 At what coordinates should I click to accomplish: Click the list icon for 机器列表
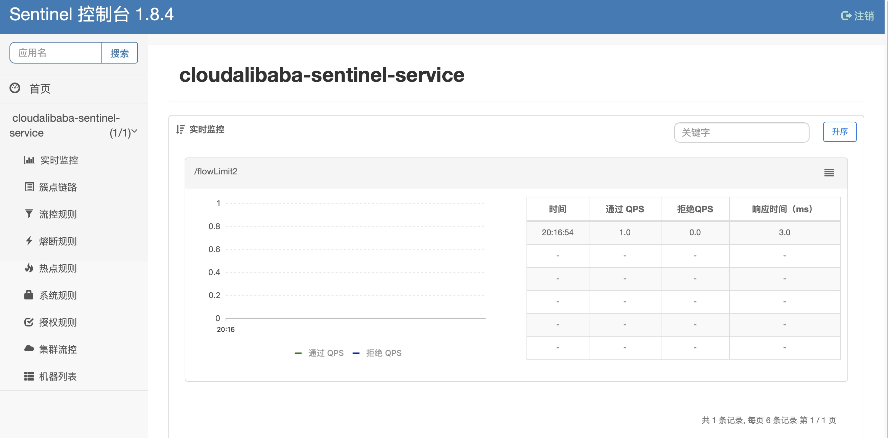tap(29, 376)
